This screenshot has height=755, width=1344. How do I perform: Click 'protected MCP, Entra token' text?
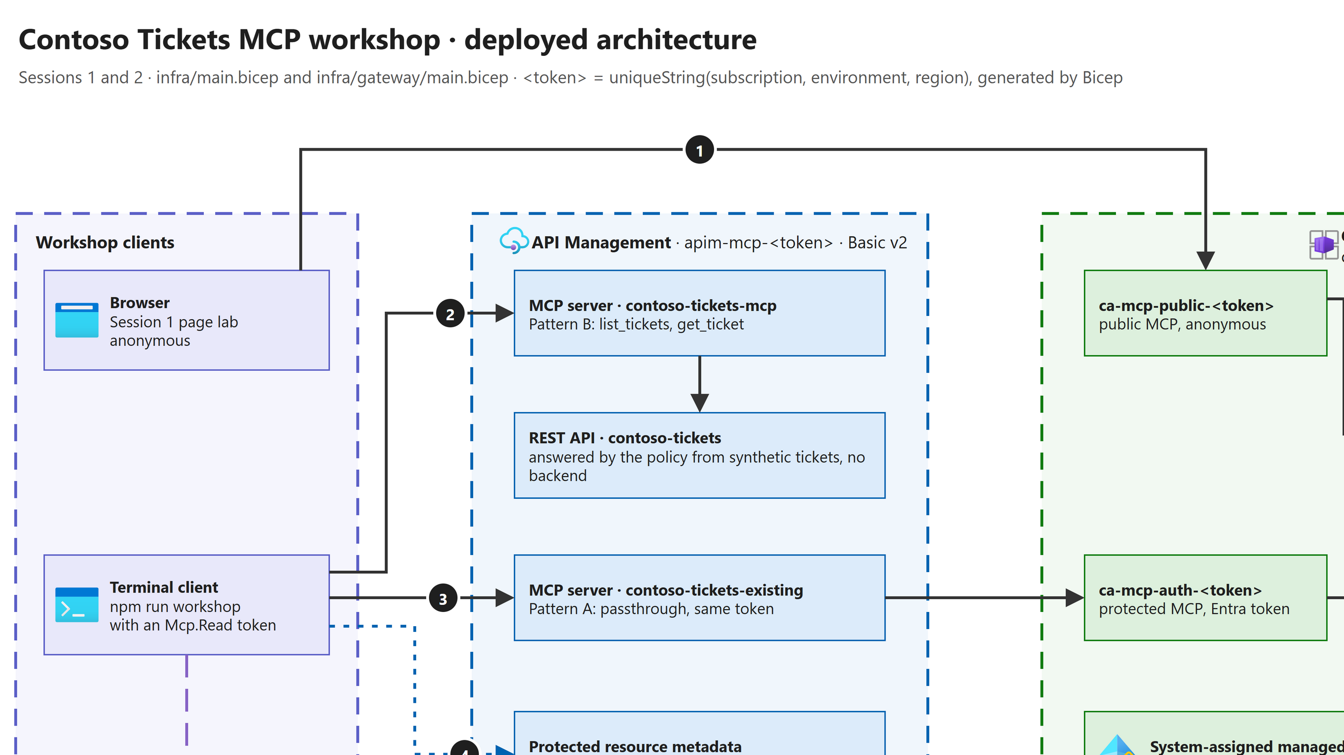(x=1194, y=609)
